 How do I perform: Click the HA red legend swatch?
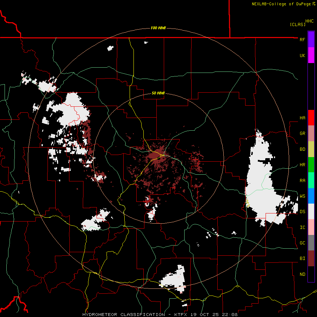[x=311, y=118]
